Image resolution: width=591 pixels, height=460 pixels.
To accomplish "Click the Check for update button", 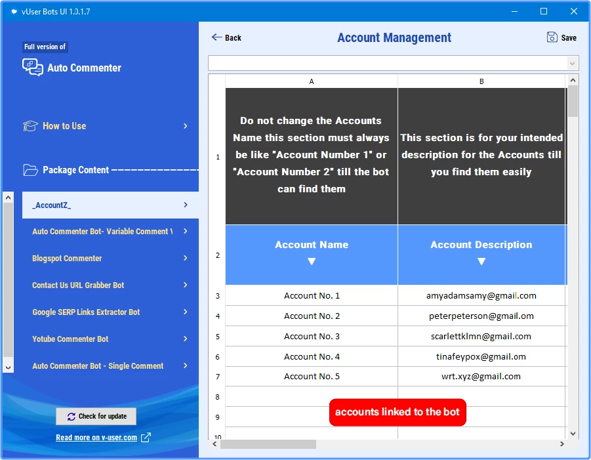I will [x=96, y=416].
